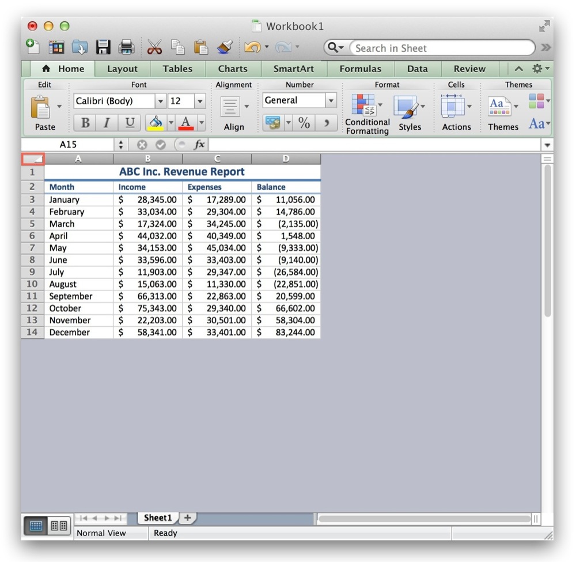Open theme colors palette
576x562 pixels.
click(539, 101)
